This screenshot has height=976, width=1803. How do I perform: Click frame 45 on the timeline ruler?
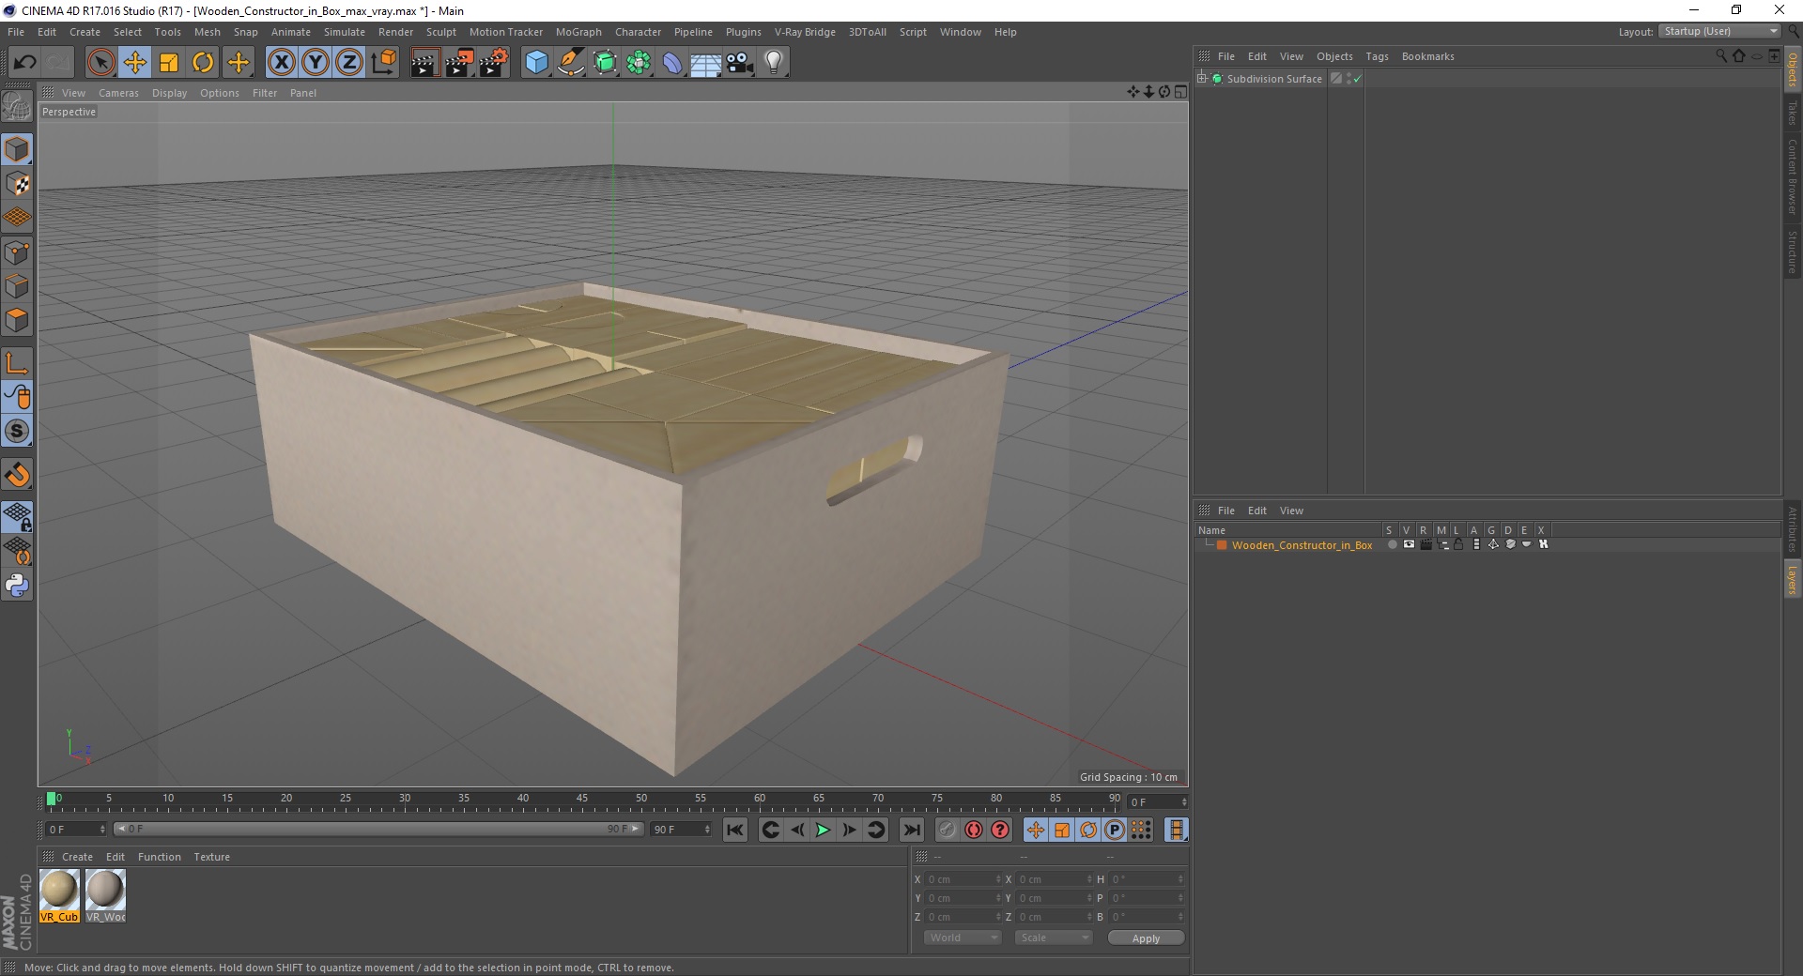click(582, 800)
